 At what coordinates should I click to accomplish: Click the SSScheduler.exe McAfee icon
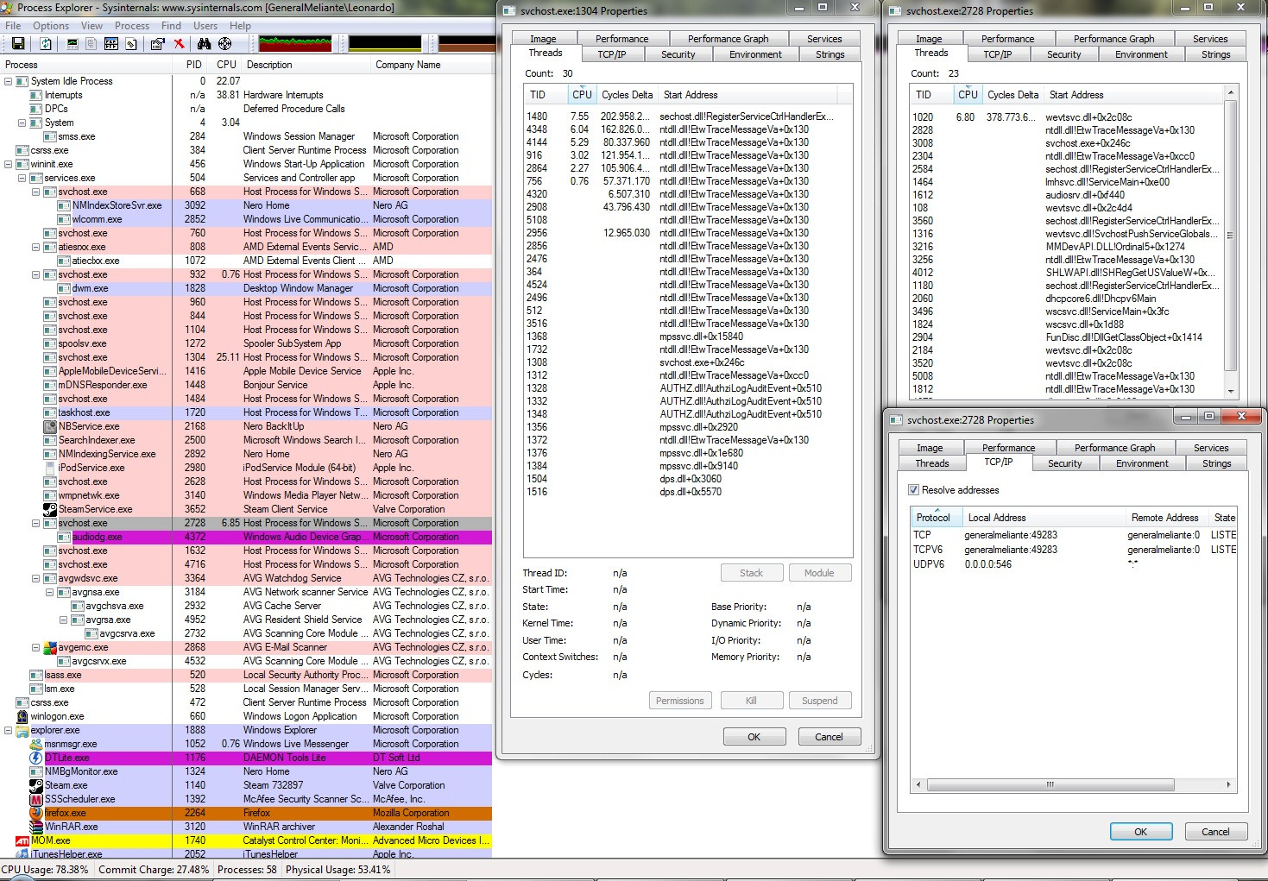click(36, 799)
